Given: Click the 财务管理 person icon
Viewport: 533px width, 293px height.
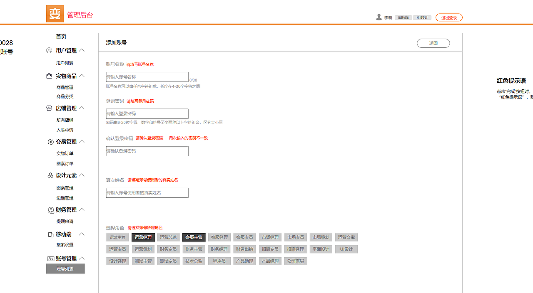Looking at the screenshot, I should (x=51, y=210).
